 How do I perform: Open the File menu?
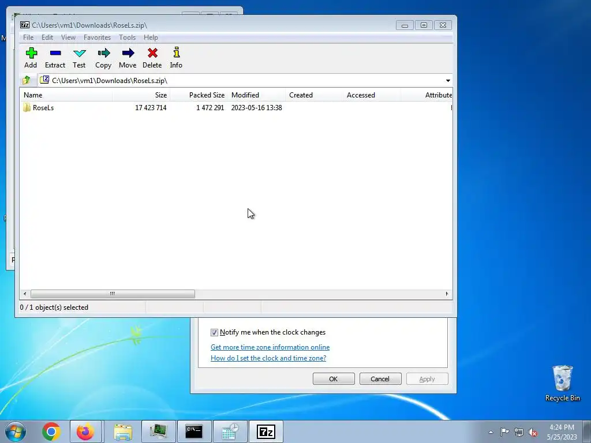point(28,37)
